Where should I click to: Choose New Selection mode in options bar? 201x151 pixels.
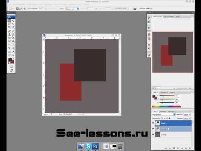[x=17, y=9]
